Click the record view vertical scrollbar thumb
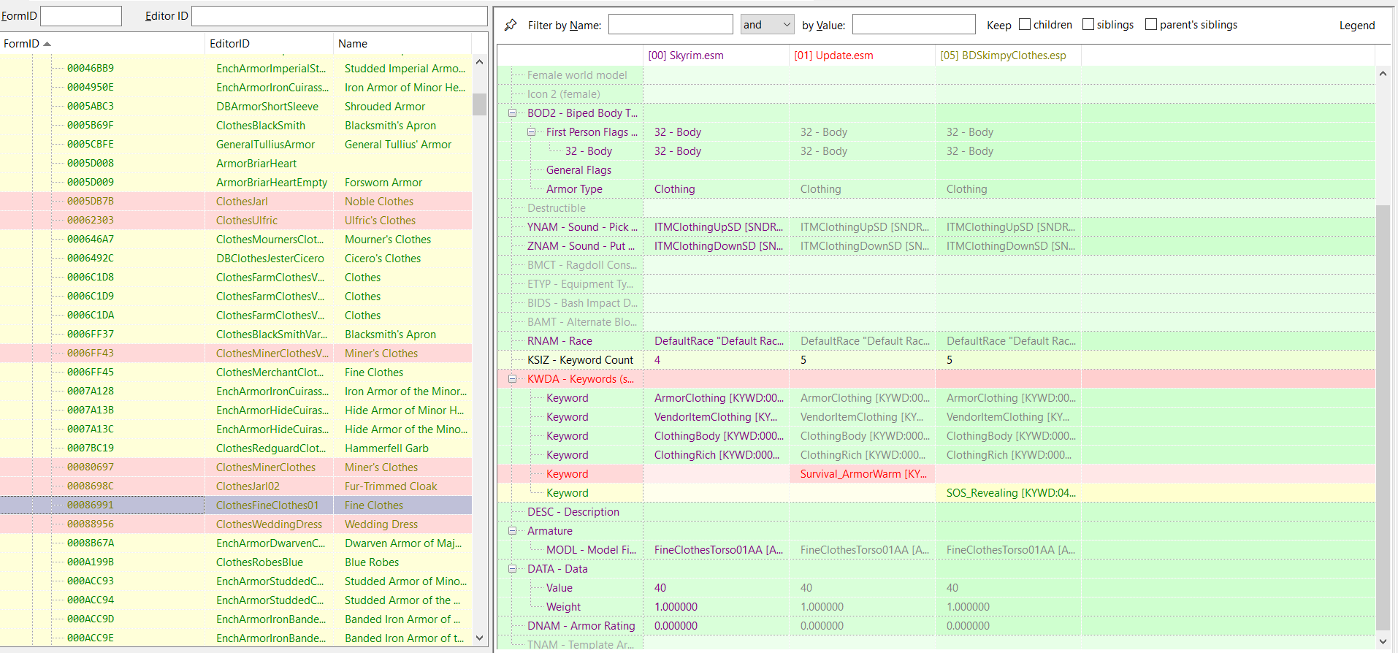This screenshot has height=653, width=1398. (1383, 416)
